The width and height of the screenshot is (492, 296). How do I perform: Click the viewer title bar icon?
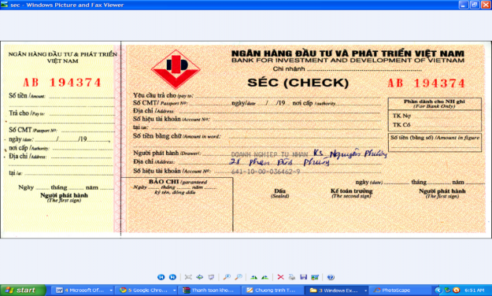click(5, 5)
